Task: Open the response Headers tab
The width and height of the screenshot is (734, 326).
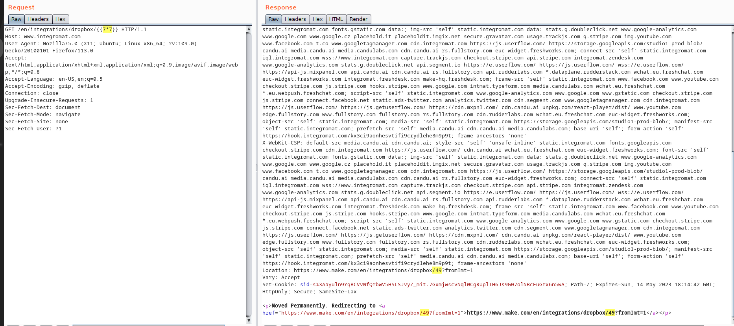Action: 295,19
